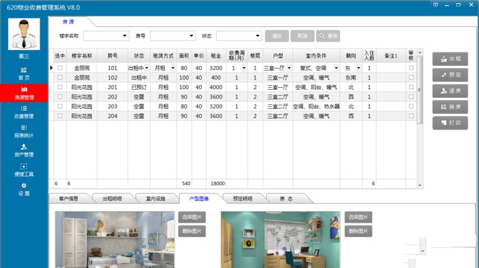Click the blue bedroom floor plan image
Viewport: 479px width, 268px height.
tap(114, 239)
